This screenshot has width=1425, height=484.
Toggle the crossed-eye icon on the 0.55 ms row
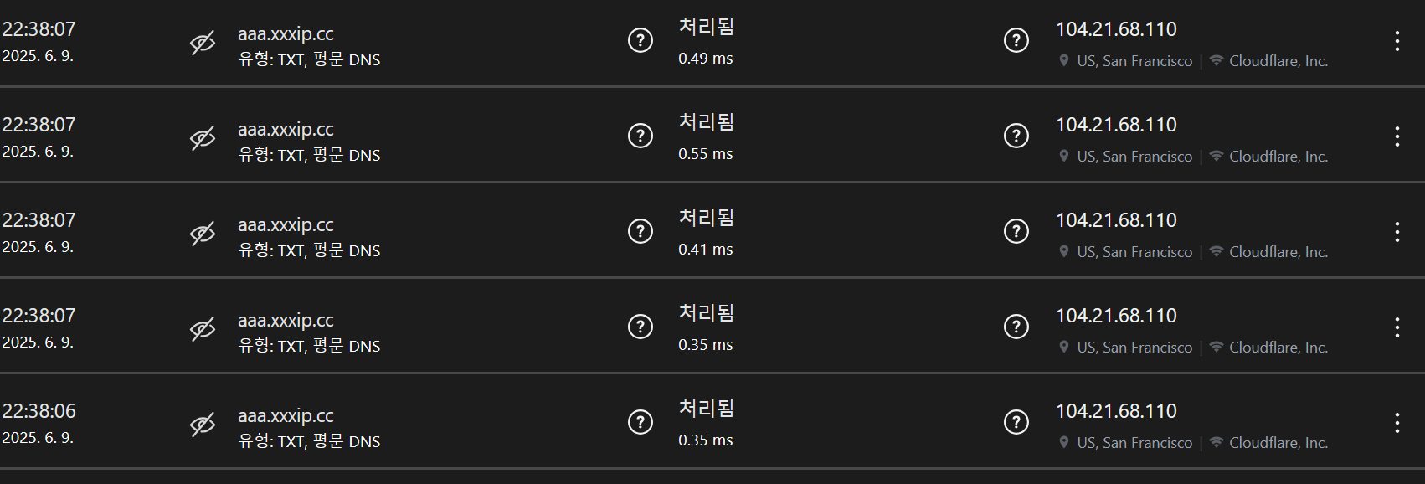click(x=203, y=137)
